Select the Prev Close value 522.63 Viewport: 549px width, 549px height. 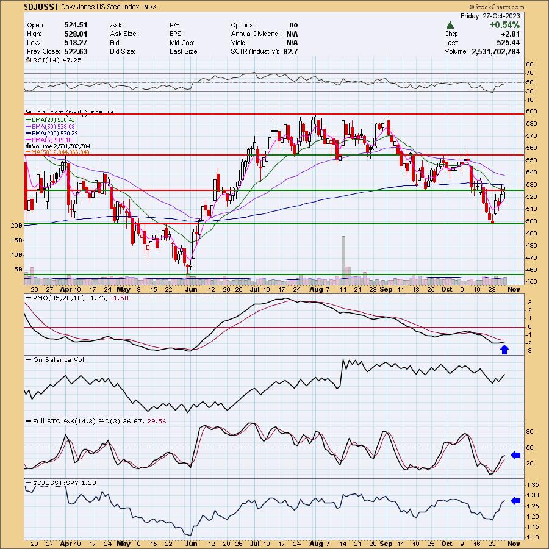[x=76, y=51]
